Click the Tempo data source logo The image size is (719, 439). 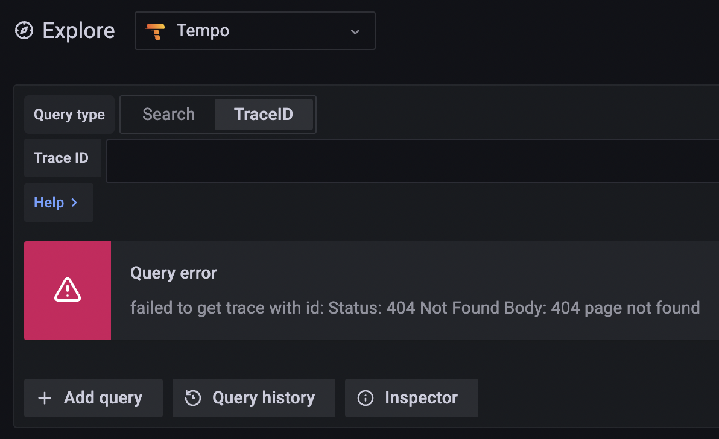[156, 31]
